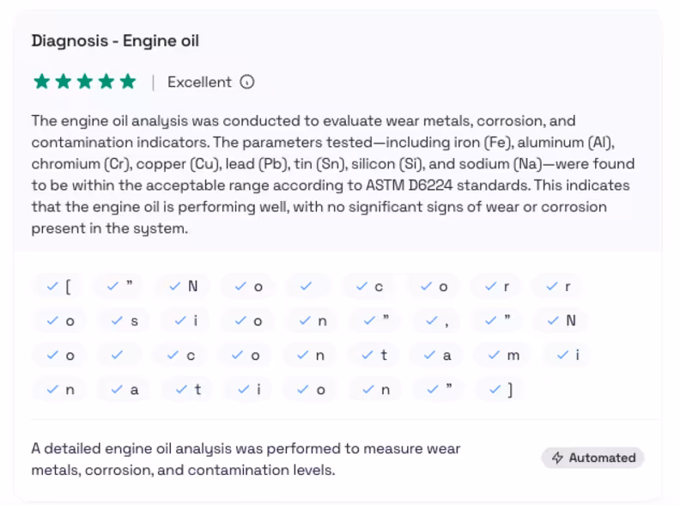Toggle the "N" chip ending the second row

point(562,321)
